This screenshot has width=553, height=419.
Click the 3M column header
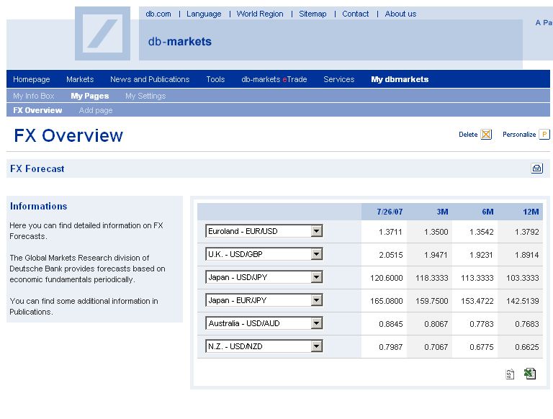443,212
